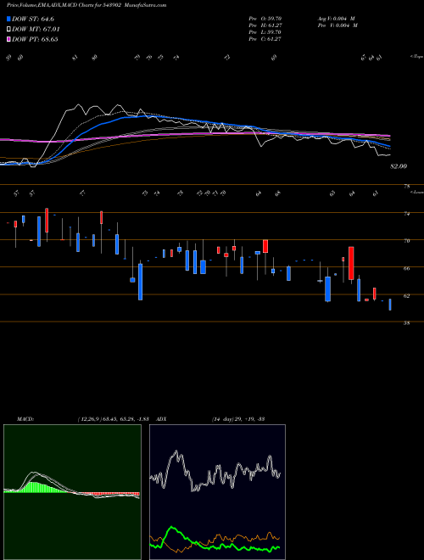Click the white DOW MT legend swatch
424x560 pixels.
[x=9, y=30]
